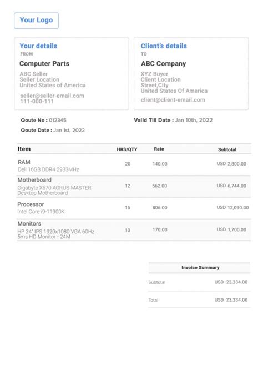Open the seller@seller-email.com email address

coord(52,96)
